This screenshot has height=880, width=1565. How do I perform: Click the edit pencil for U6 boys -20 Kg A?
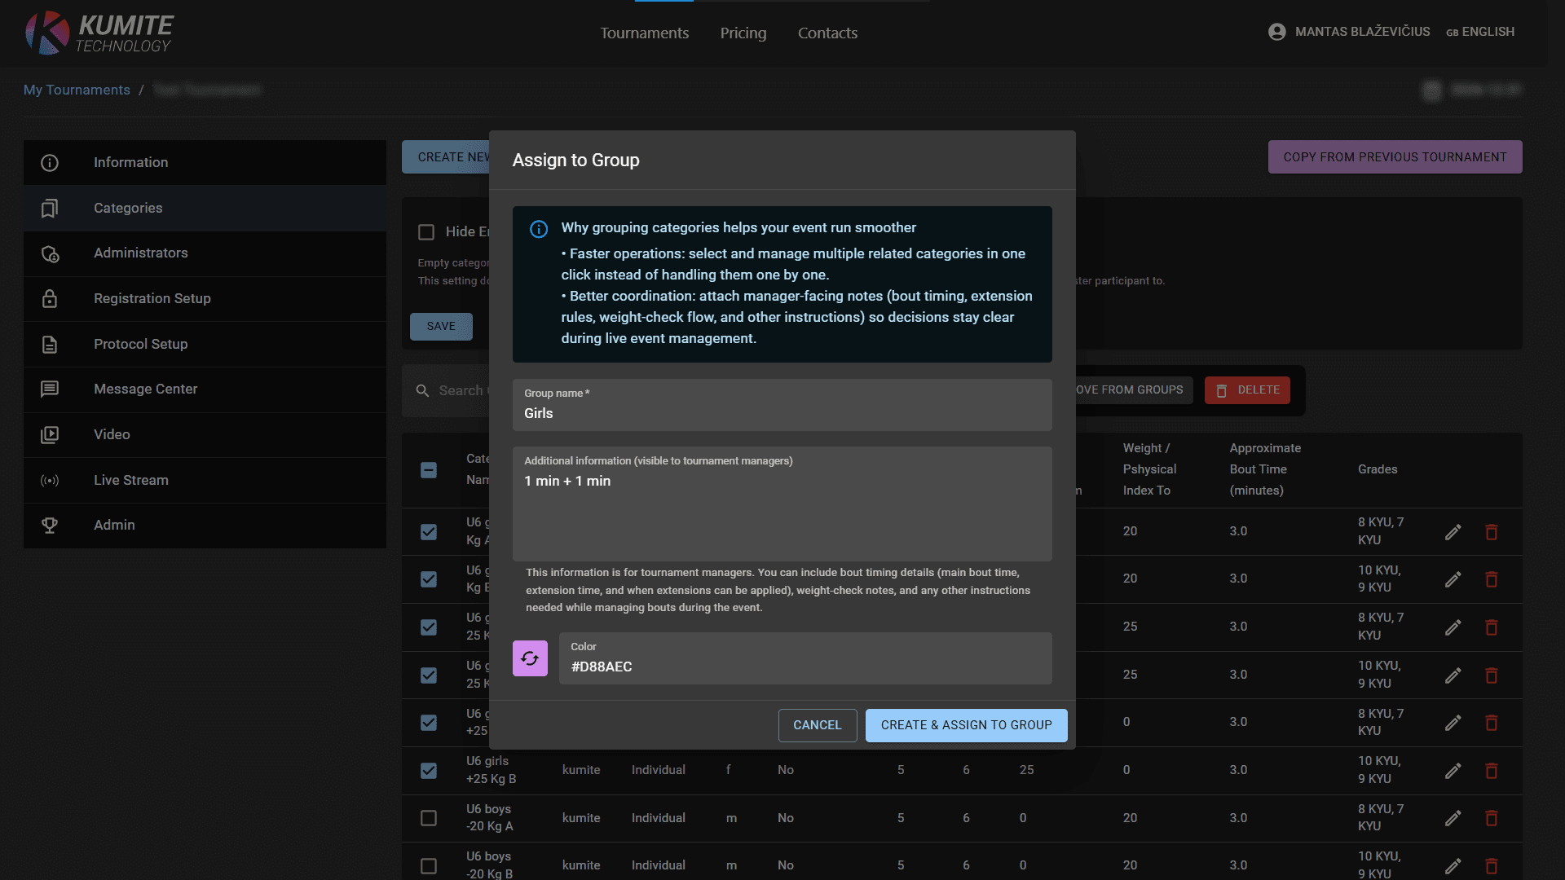coord(1453,818)
